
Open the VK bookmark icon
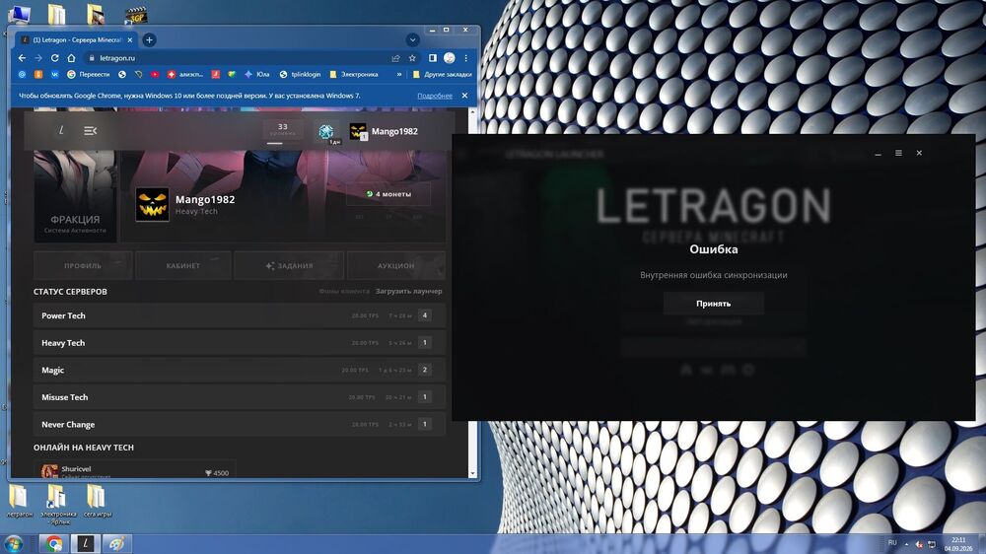tap(54, 74)
